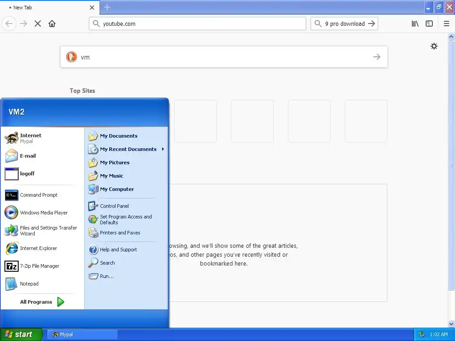The width and height of the screenshot is (455, 341).
Task: Open the Run... dialog
Action: [x=126, y=276]
